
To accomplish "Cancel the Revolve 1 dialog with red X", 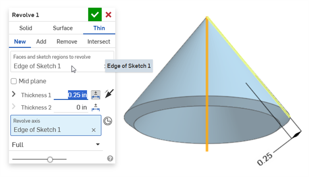I will coord(108,14).
